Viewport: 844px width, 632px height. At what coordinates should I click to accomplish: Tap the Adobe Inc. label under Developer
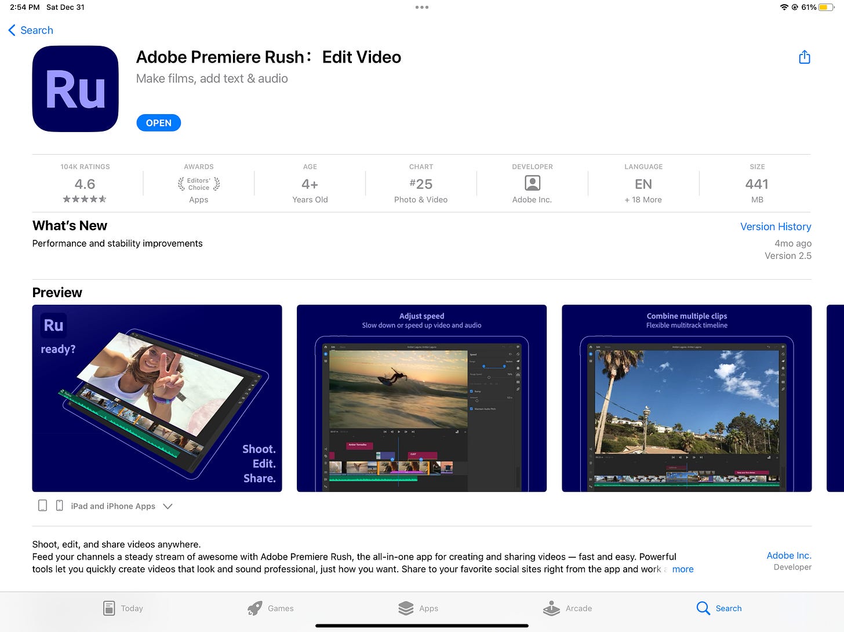click(x=532, y=200)
